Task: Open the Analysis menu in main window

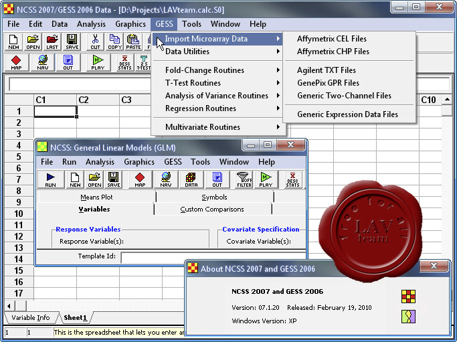Action: coord(91,24)
